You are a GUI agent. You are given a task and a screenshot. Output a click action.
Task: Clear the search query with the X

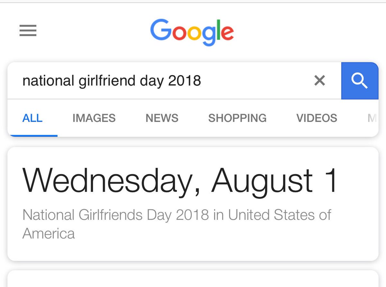[x=319, y=80]
